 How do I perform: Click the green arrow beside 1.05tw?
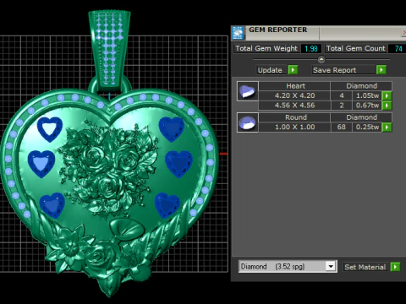point(387,95)
